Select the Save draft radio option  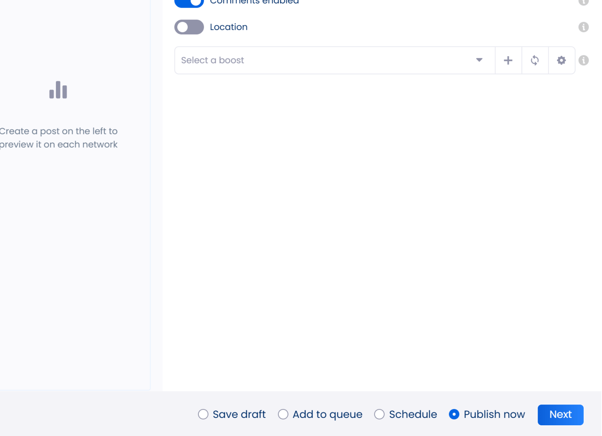coord(203,414)
